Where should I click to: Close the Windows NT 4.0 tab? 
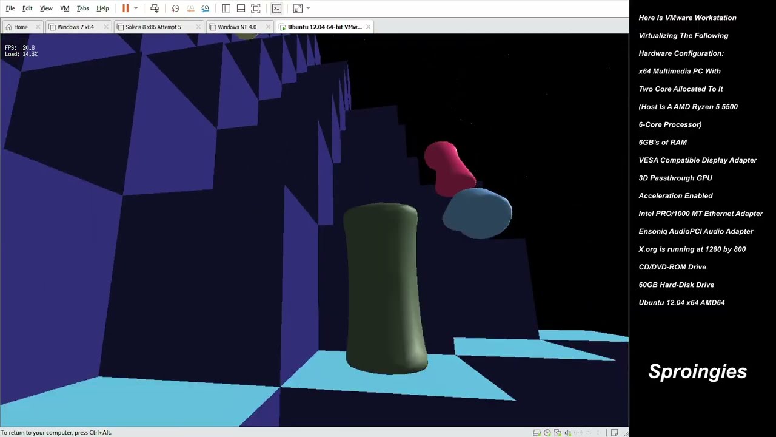269,27
